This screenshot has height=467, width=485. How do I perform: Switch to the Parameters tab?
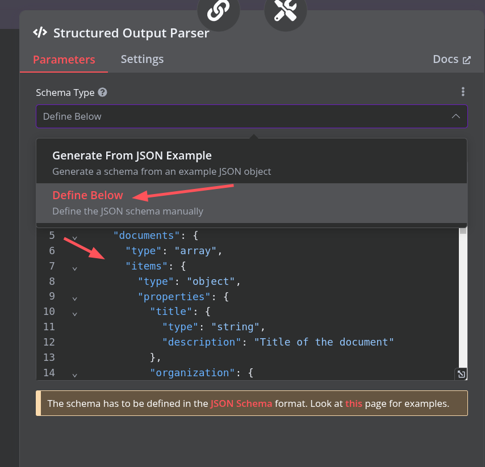[64, 60]
